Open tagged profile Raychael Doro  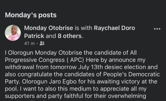click(x=115, y=28)
